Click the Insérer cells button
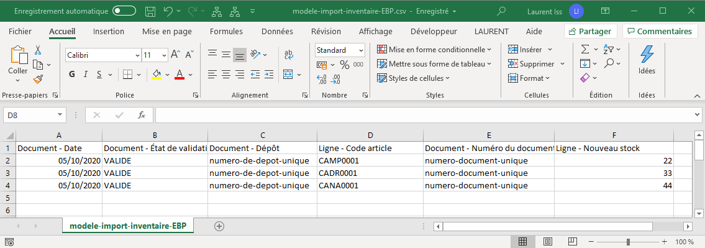 click(525, 50)
